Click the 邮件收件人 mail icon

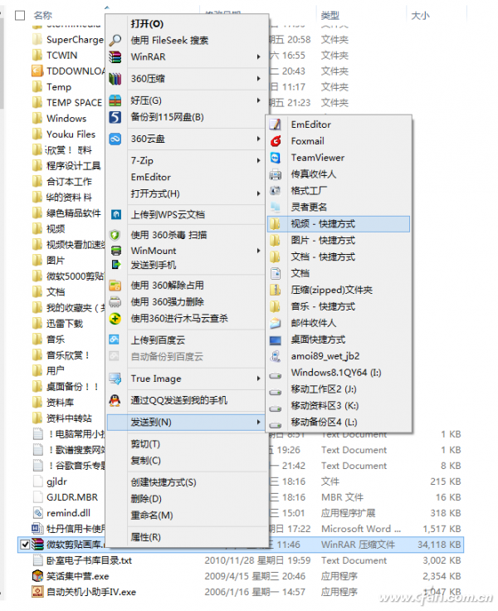276,323
